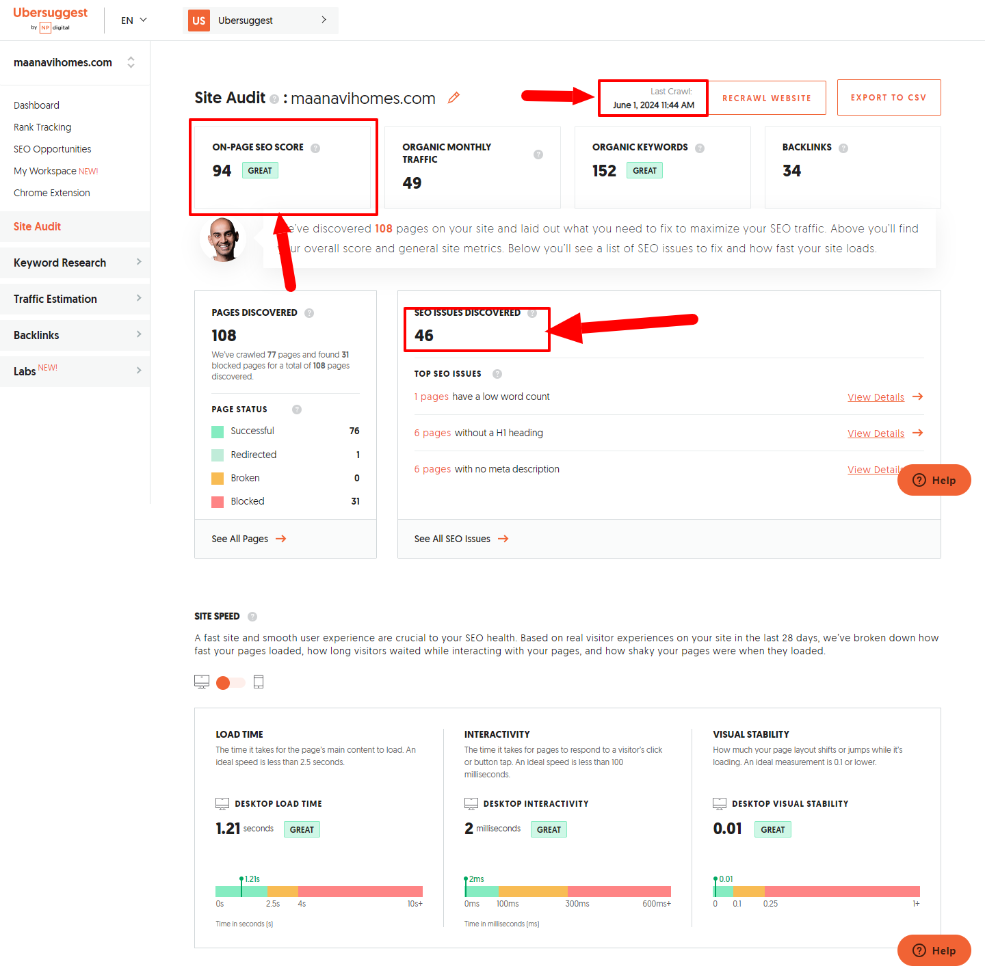Image resolution: width=985 pixels, height=977 pixels.
Task: Click GREAT badge on Organic Keywords
Action: pyautogui.click(x=644, y=170)
